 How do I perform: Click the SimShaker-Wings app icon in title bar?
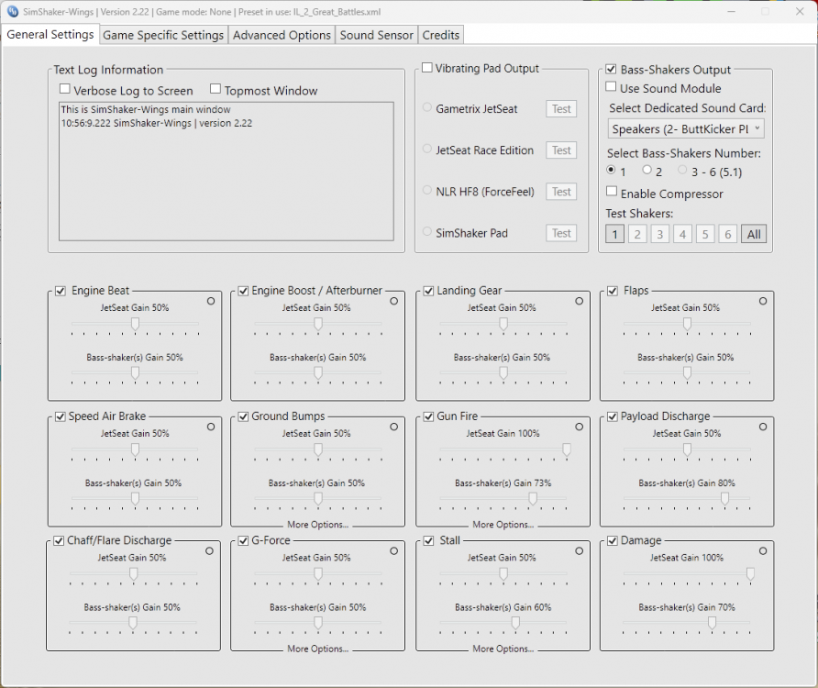[x=13, y=11]
